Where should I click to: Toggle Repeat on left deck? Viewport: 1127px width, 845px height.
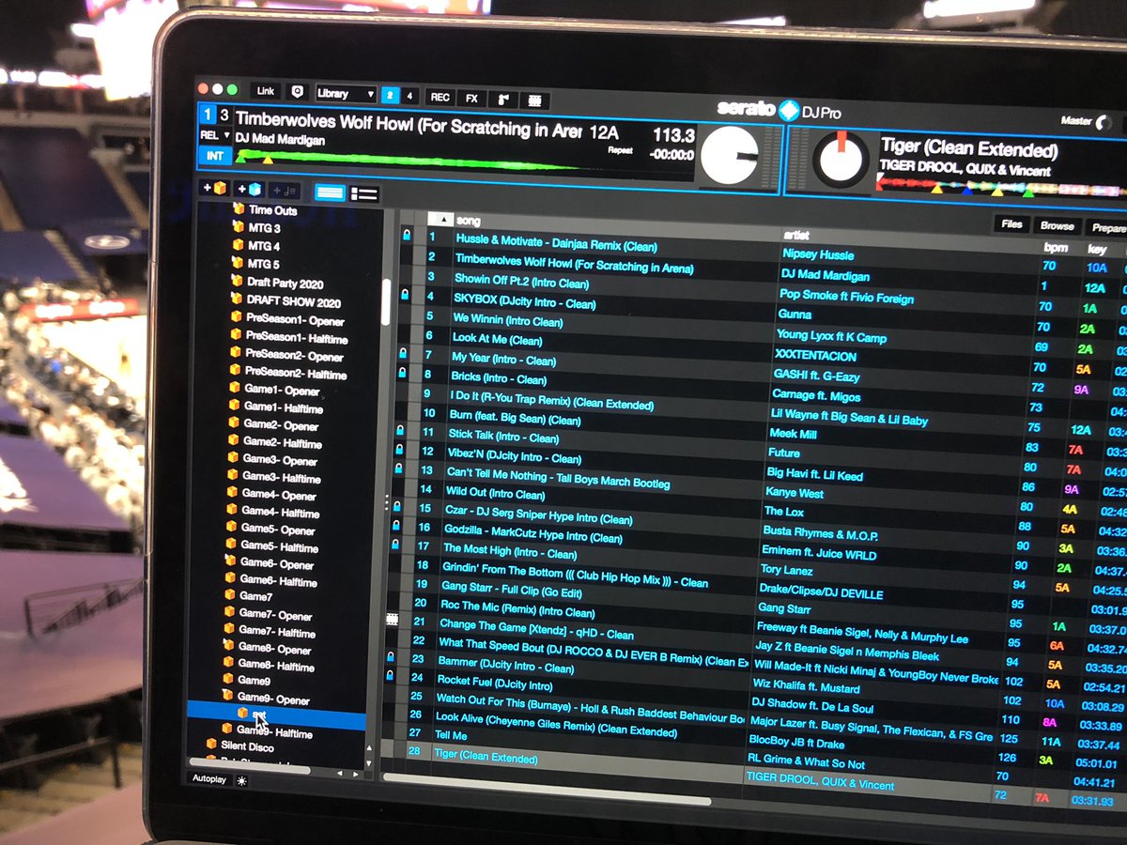pos(620,149)
